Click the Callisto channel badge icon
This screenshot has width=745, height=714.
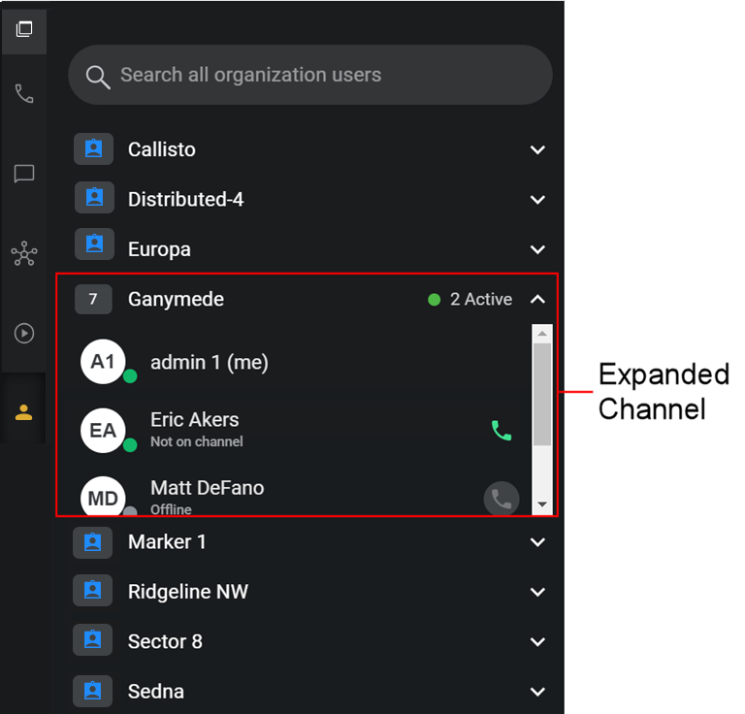[93, 149]
